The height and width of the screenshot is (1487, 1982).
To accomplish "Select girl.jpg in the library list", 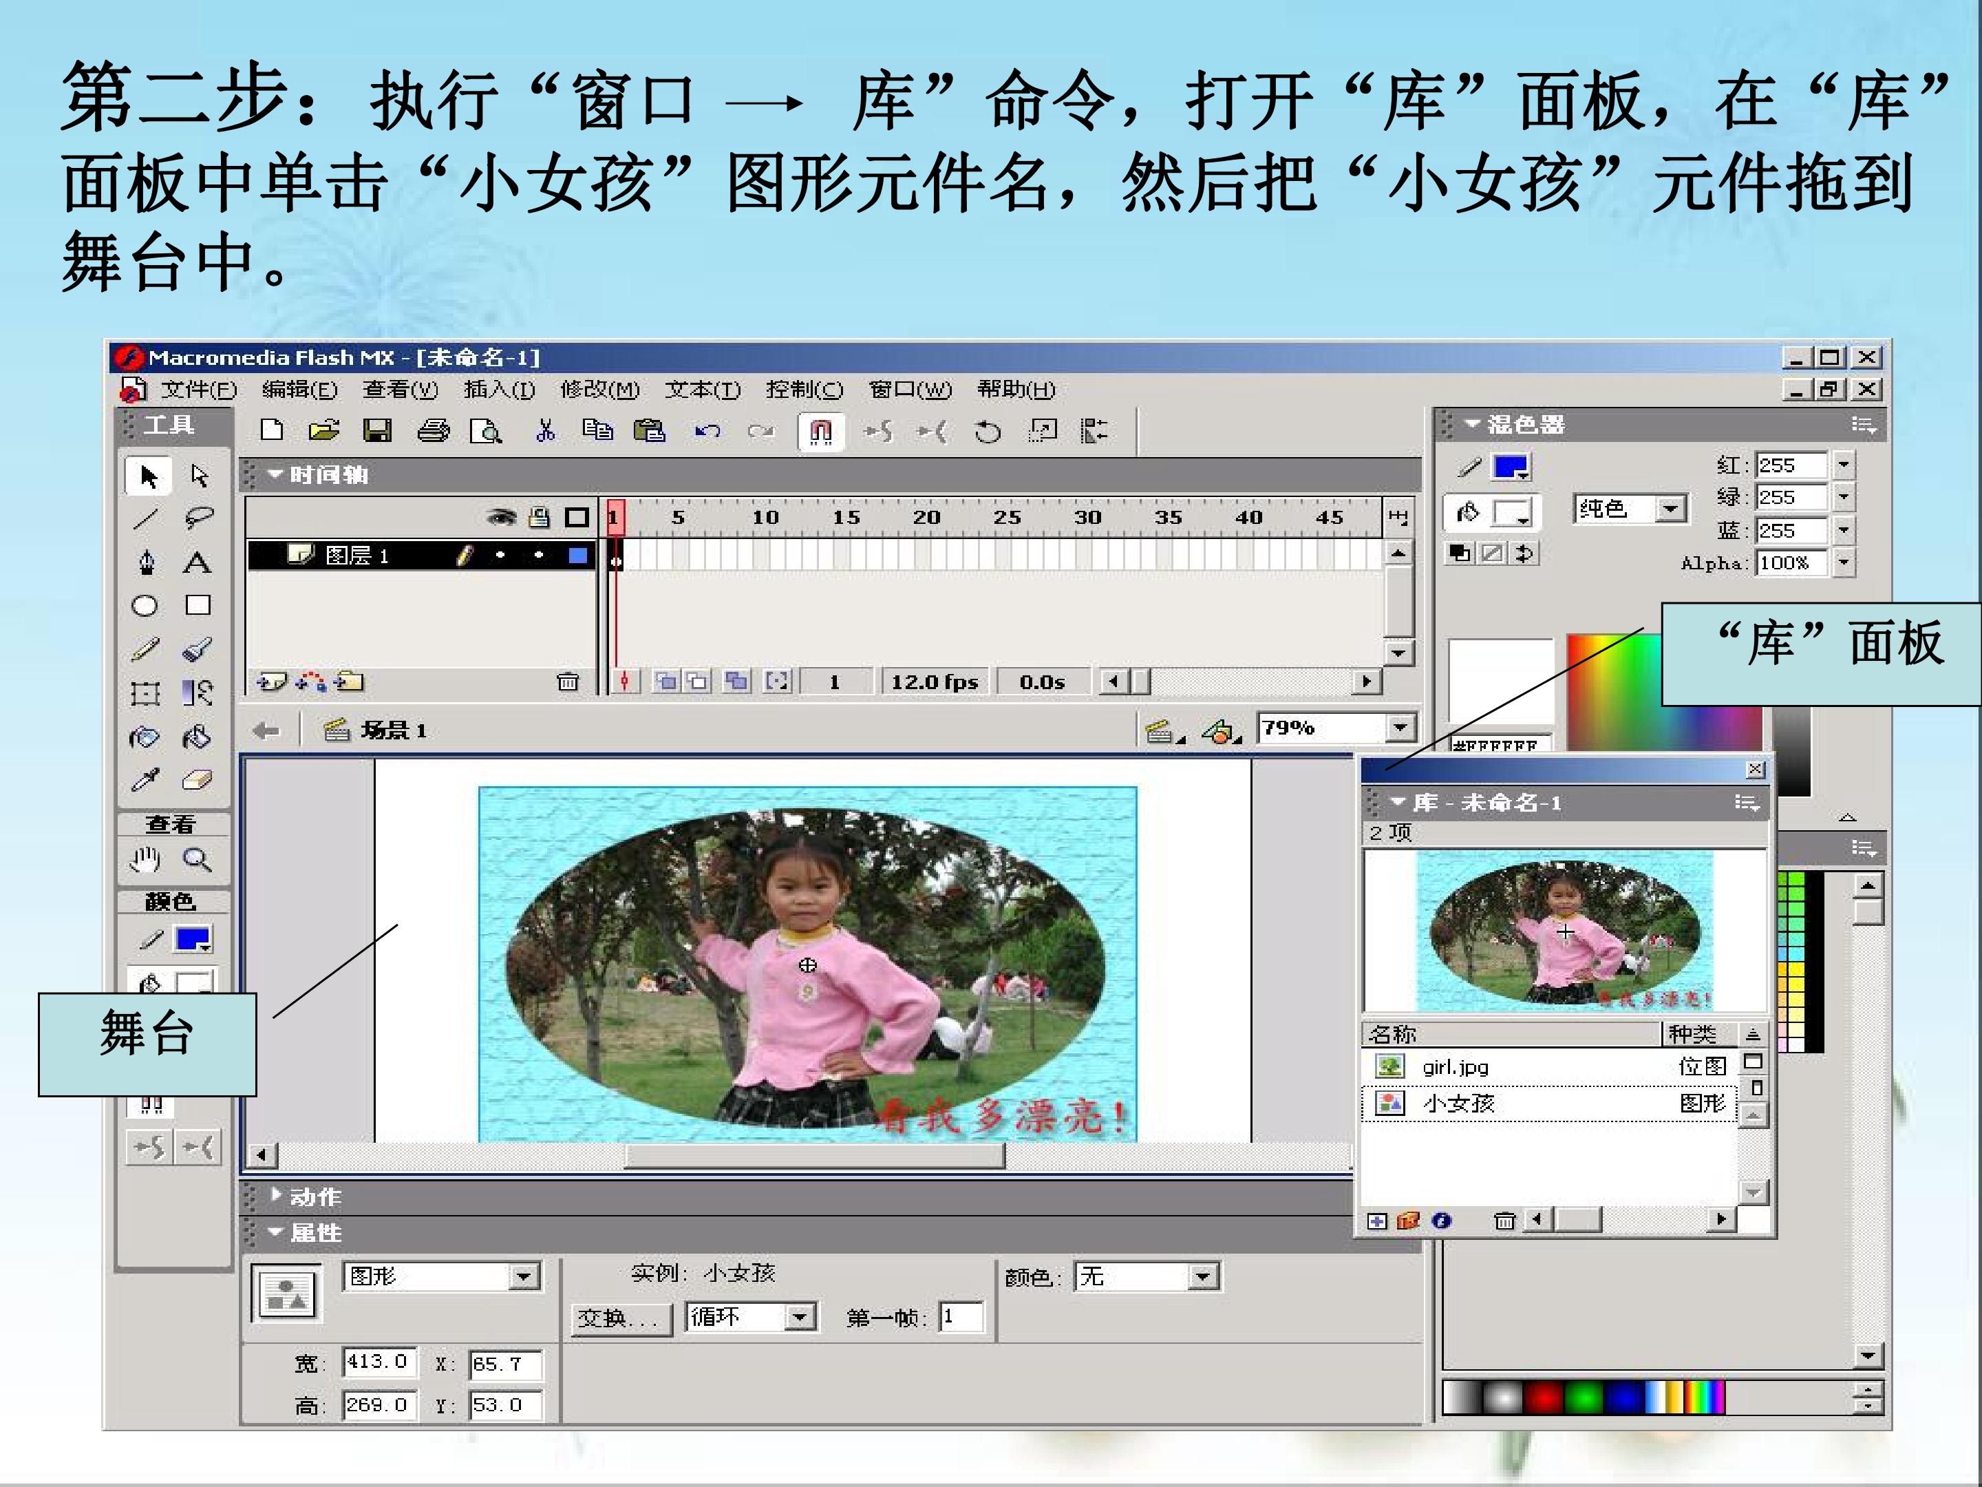I will coord(1550,1066).
